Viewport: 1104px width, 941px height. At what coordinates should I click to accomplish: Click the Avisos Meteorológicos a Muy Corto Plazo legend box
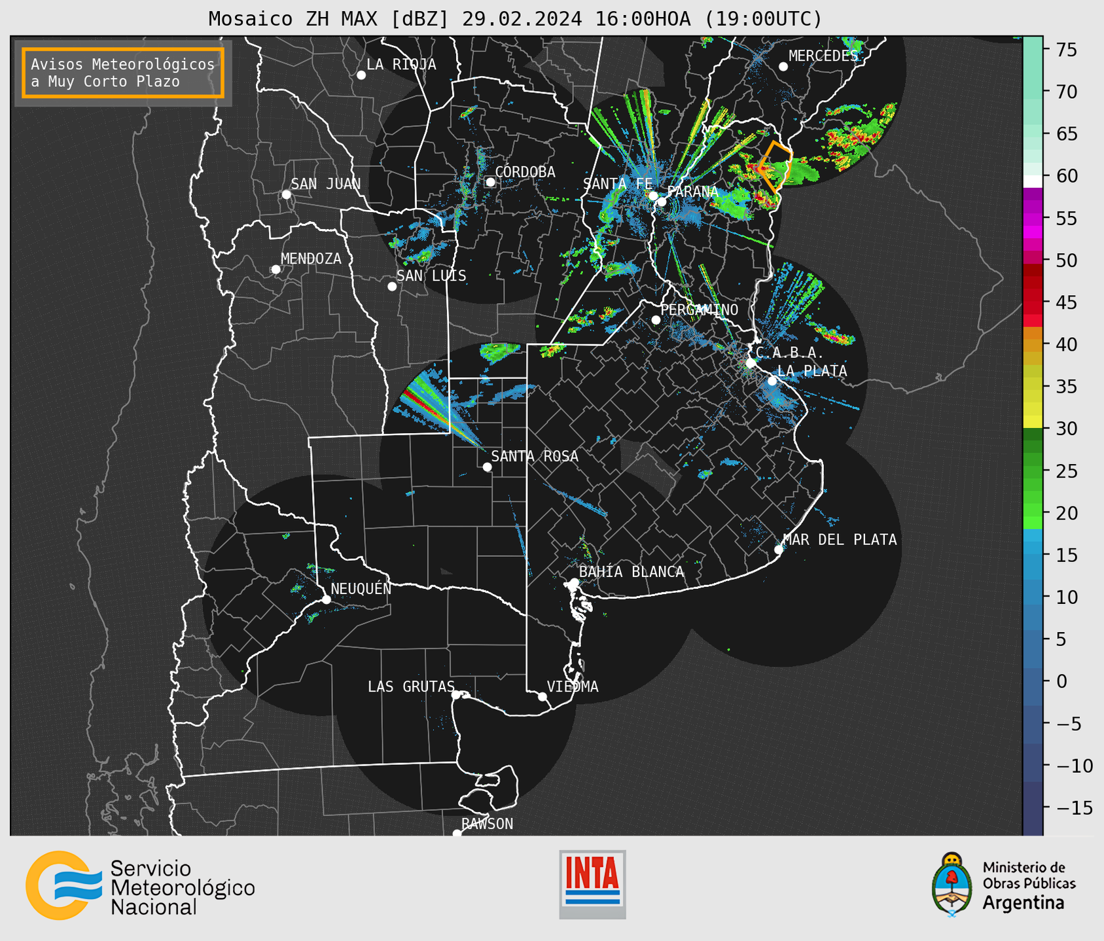[123, 73]
